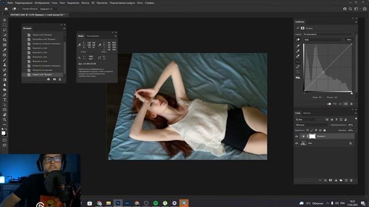Click the curves black point slider
Image resolution: width=369 pixels, height=207 pixels.
tap(304, 93)
